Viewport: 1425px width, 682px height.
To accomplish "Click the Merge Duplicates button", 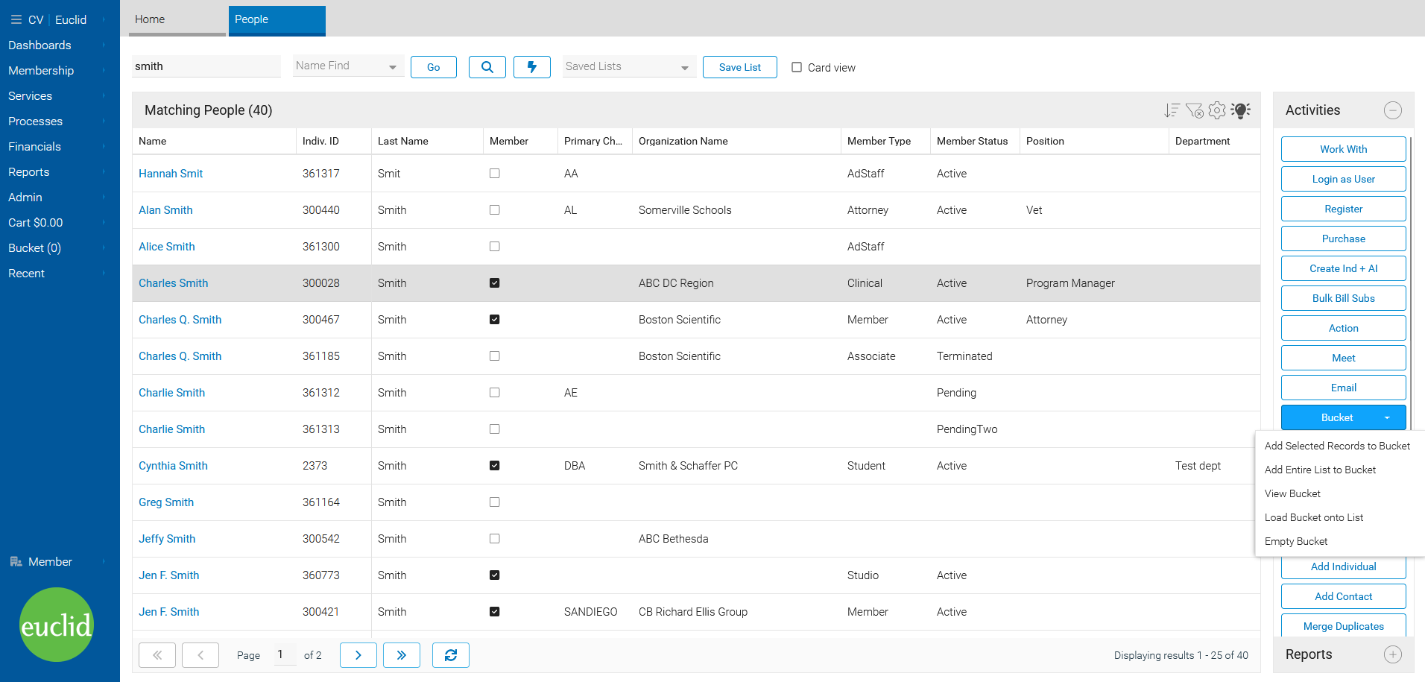I will coord(1344,626).
